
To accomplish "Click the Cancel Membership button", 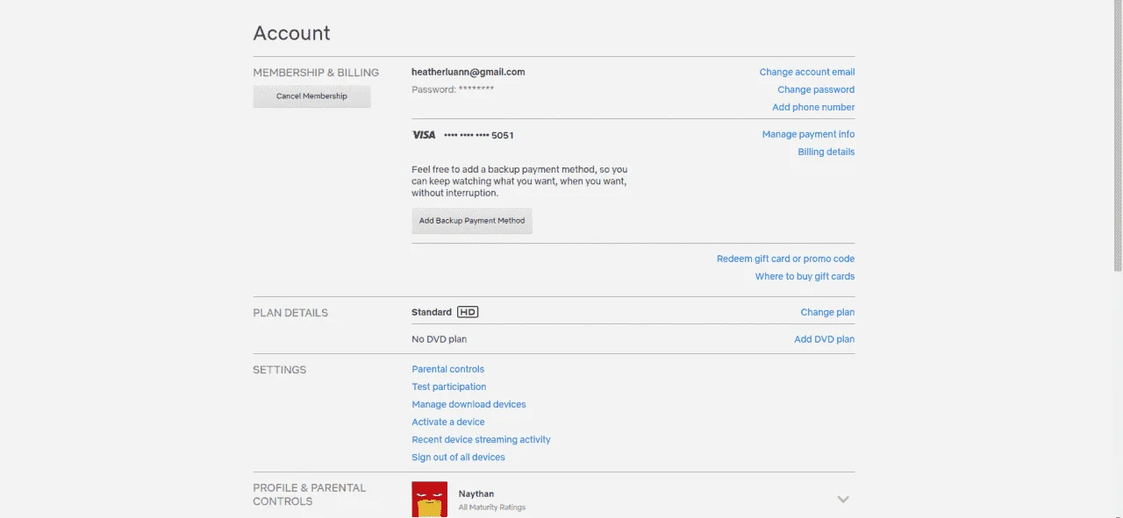I will 311,96.
